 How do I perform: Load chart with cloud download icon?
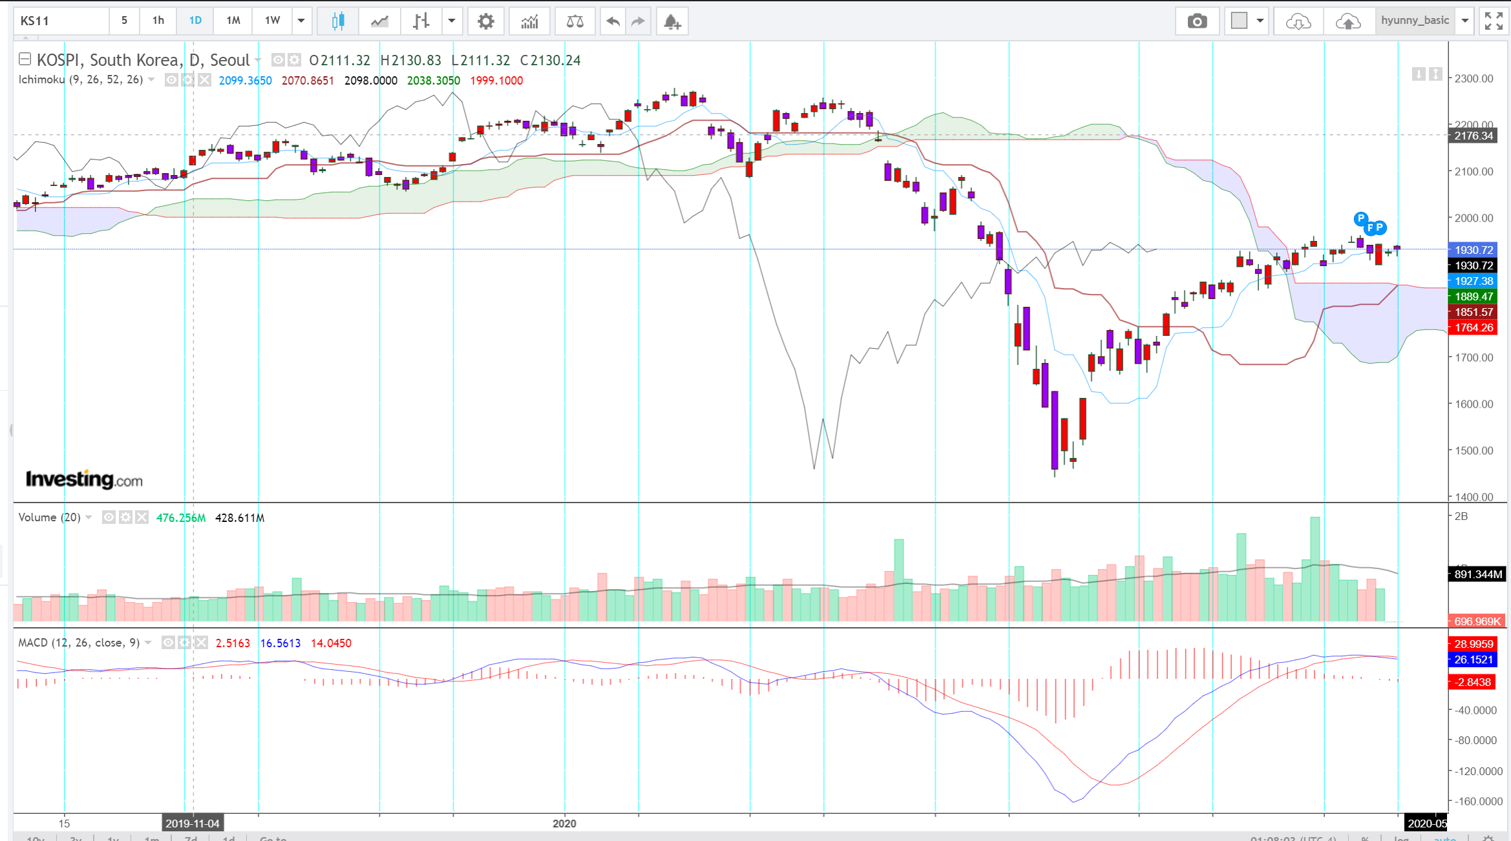click(x=1298, y=21)
